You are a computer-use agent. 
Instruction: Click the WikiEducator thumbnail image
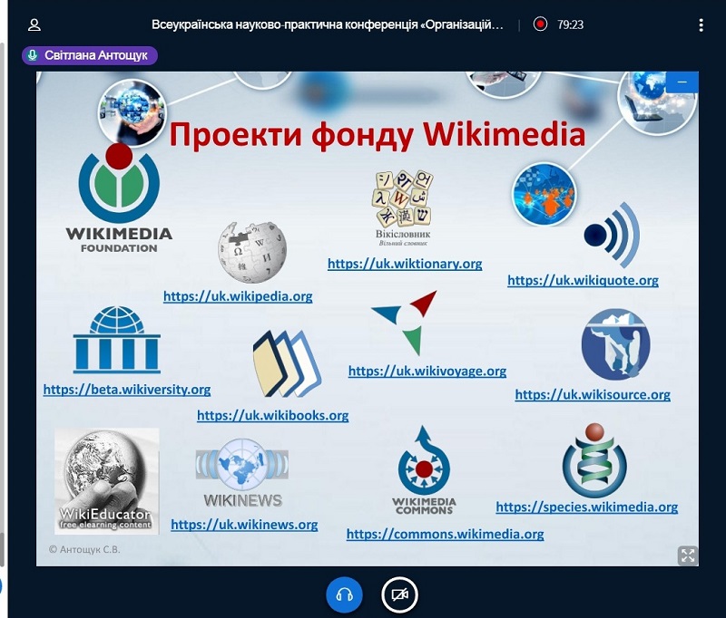[x=106, y=480]
